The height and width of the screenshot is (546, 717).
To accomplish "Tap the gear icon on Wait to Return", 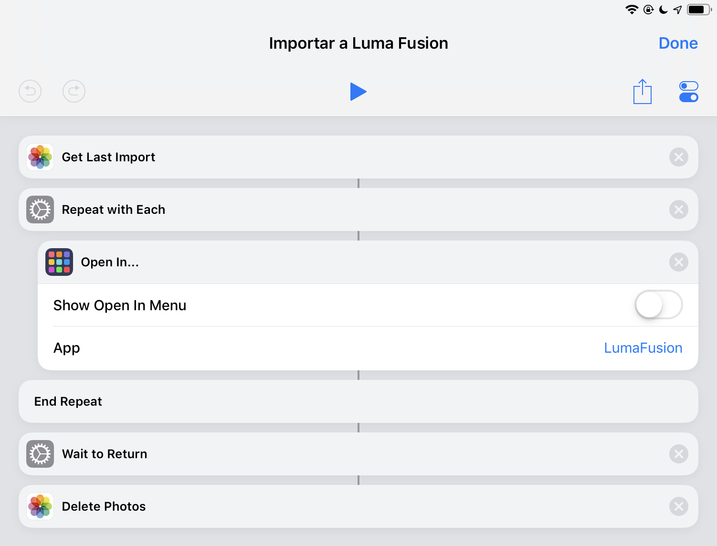I will [40, 454].
